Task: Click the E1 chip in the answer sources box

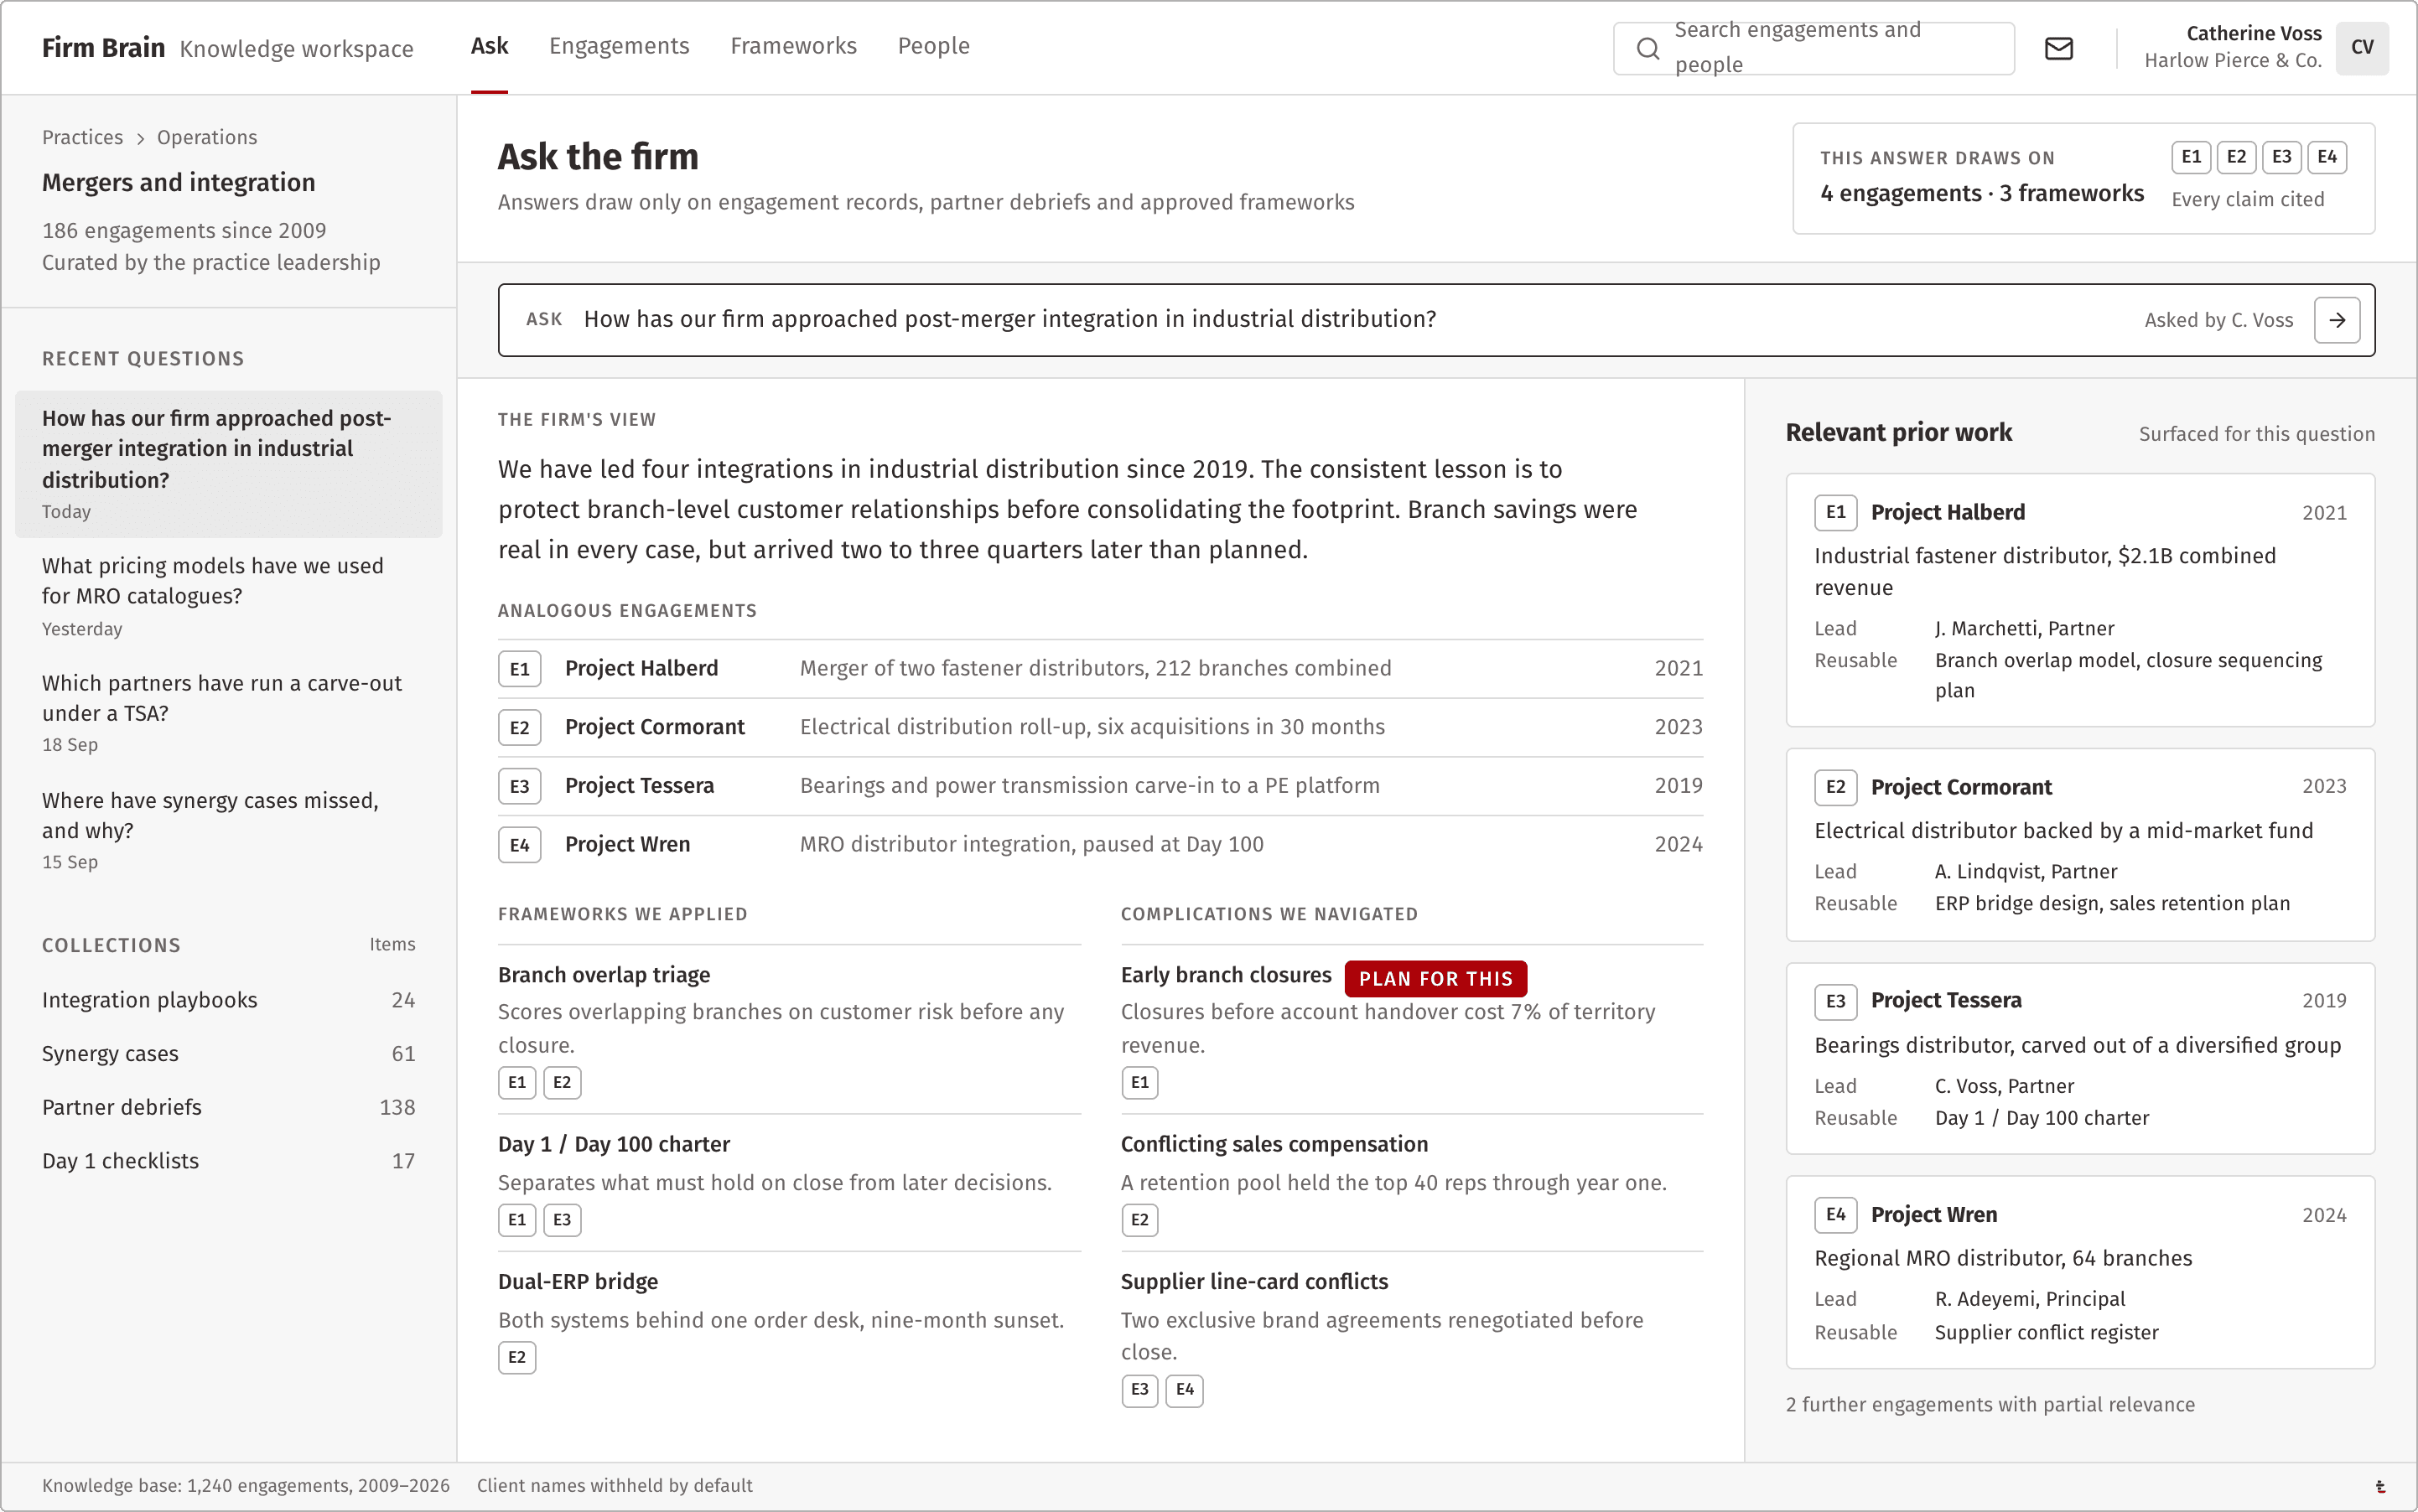Action: click(x=2191, y=157)
